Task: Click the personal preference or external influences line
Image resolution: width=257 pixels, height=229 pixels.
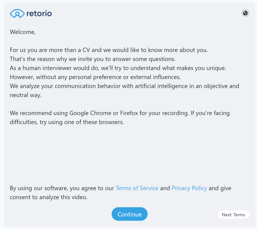Action: [x=95, y=77]
